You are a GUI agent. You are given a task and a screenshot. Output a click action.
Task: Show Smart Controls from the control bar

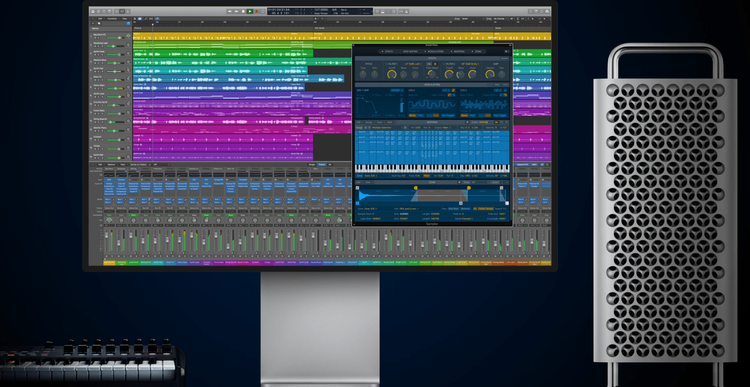pyautogui.click(x=116, y=11)
